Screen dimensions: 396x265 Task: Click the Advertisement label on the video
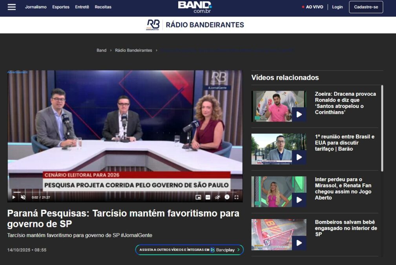click(x=17, y=72)
